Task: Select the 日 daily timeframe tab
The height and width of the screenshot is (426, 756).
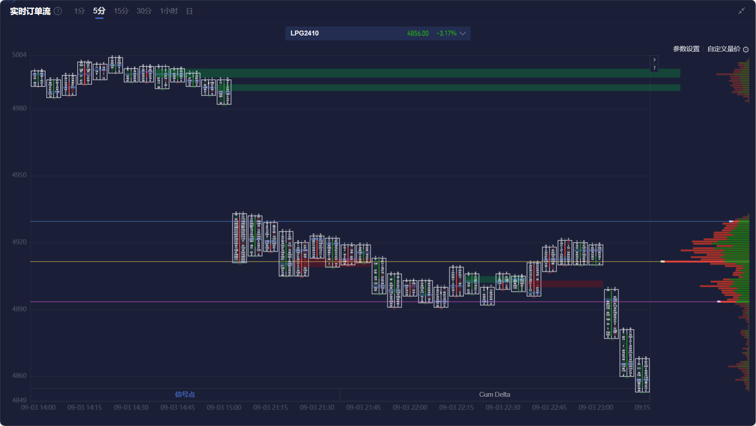Action: pos(189,11)
